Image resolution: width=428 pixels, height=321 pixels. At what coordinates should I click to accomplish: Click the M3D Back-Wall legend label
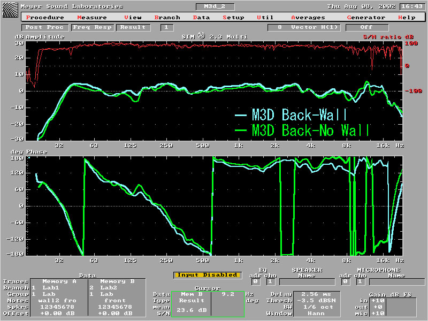pyautogui.click(x=299, y=114)
